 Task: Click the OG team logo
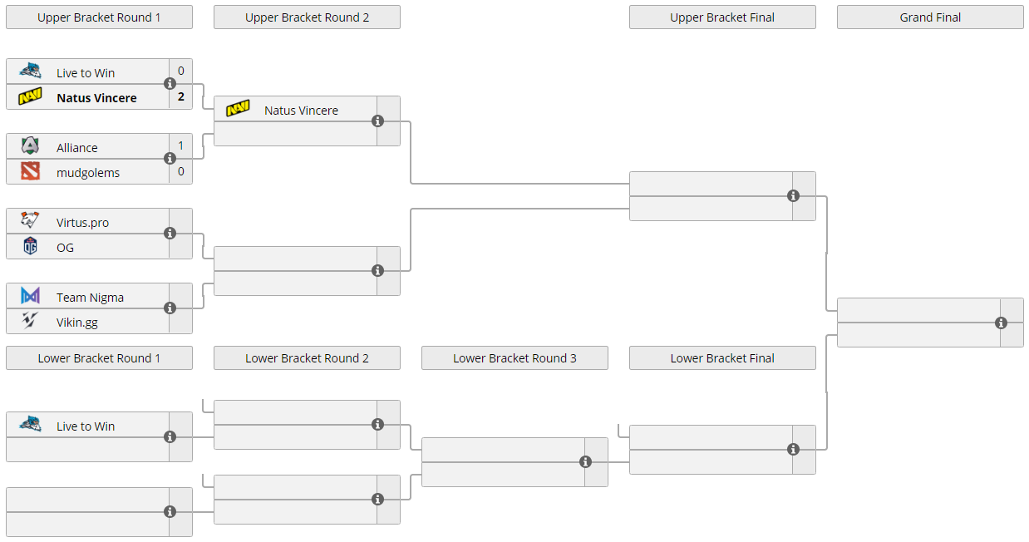point(31,246)
